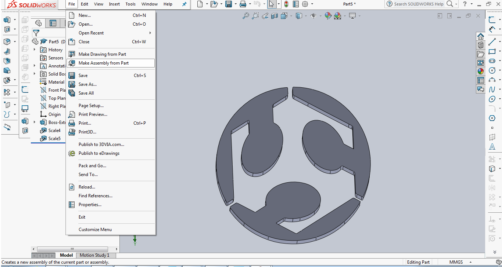Open the File Explorer folder icon in task pane

pos(481,54)
